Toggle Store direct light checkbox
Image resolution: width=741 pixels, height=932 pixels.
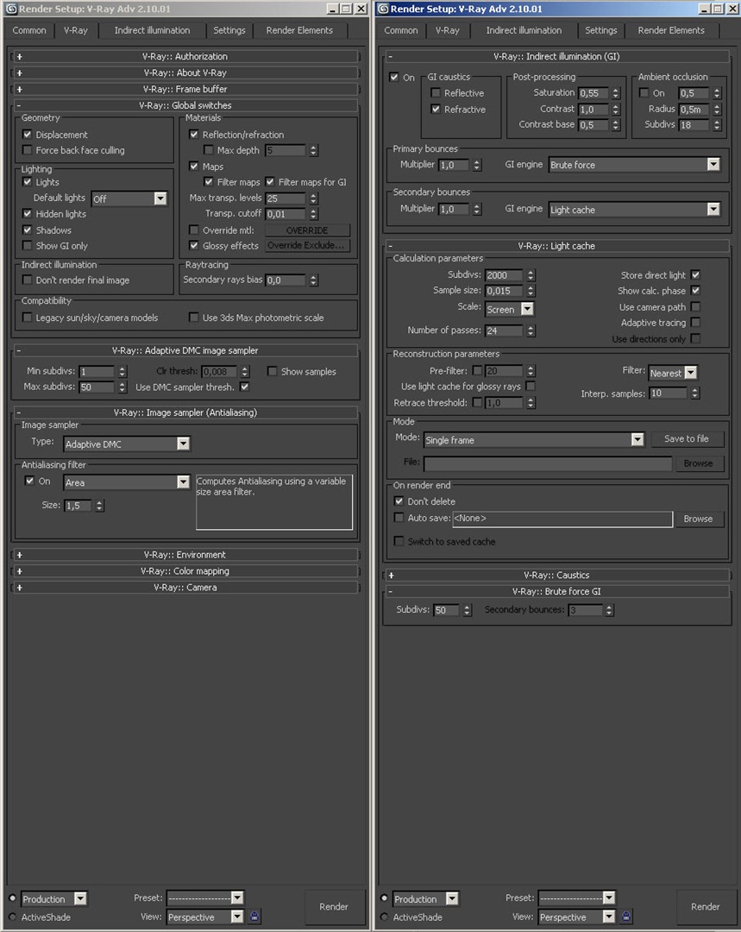696,274
